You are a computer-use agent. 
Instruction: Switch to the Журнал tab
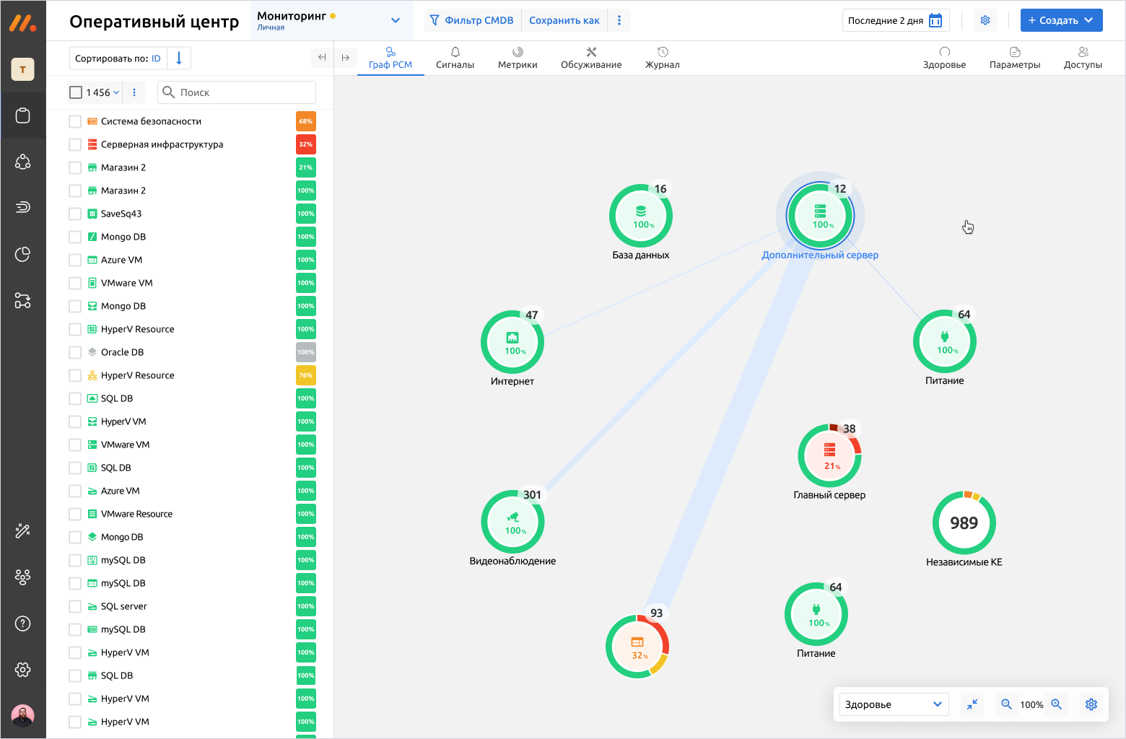coord(663,58)
